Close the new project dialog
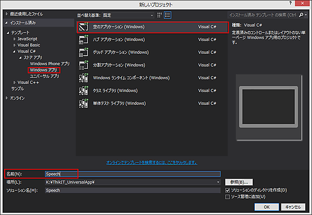The height and width of the screenshot is (215, 312). coord(302,3)
